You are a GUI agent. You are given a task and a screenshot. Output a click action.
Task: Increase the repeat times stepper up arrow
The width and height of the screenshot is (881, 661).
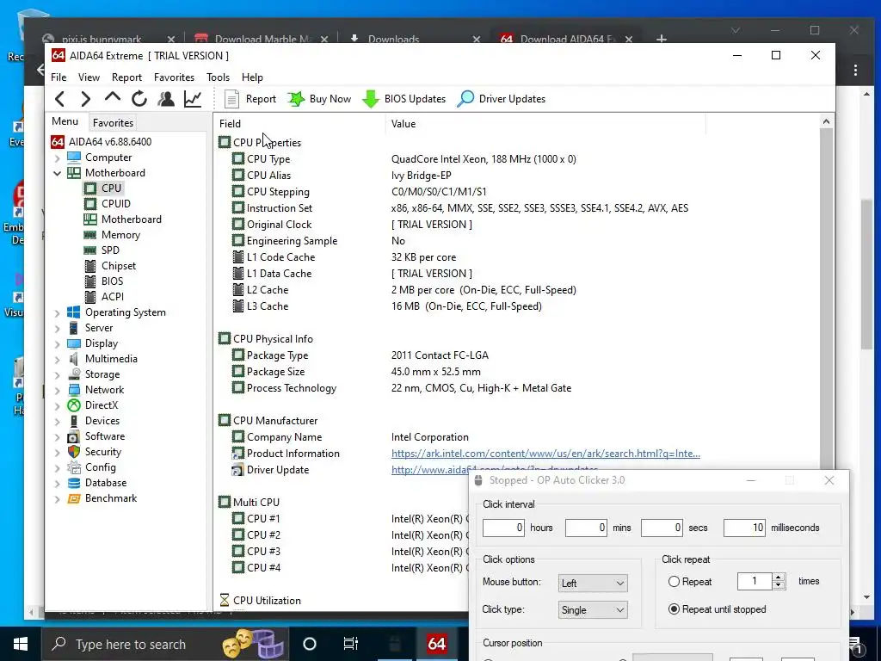779,578
